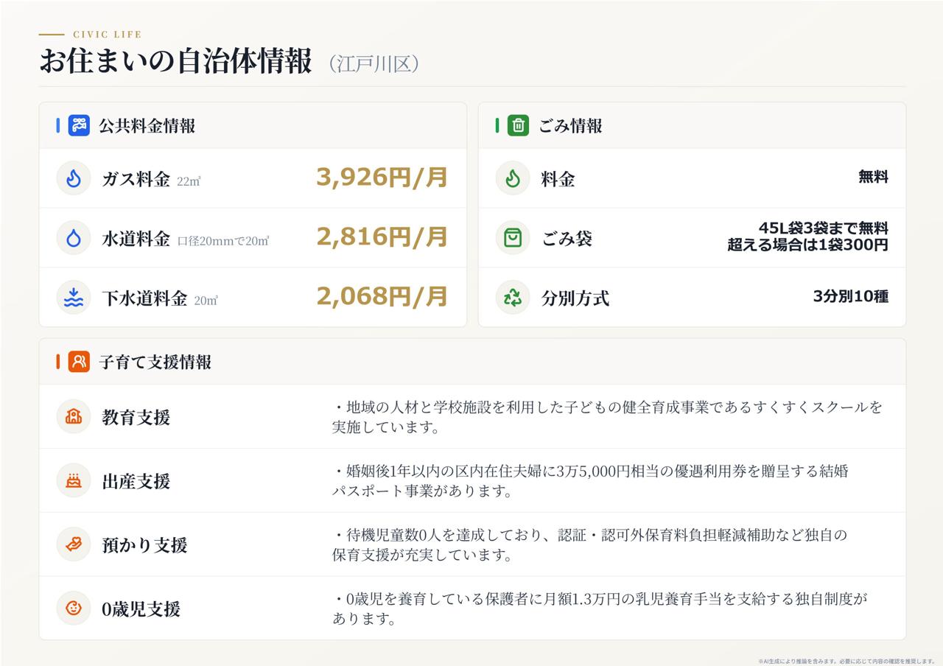Click the recycle icon beside 分別方式

pos(513,298)
